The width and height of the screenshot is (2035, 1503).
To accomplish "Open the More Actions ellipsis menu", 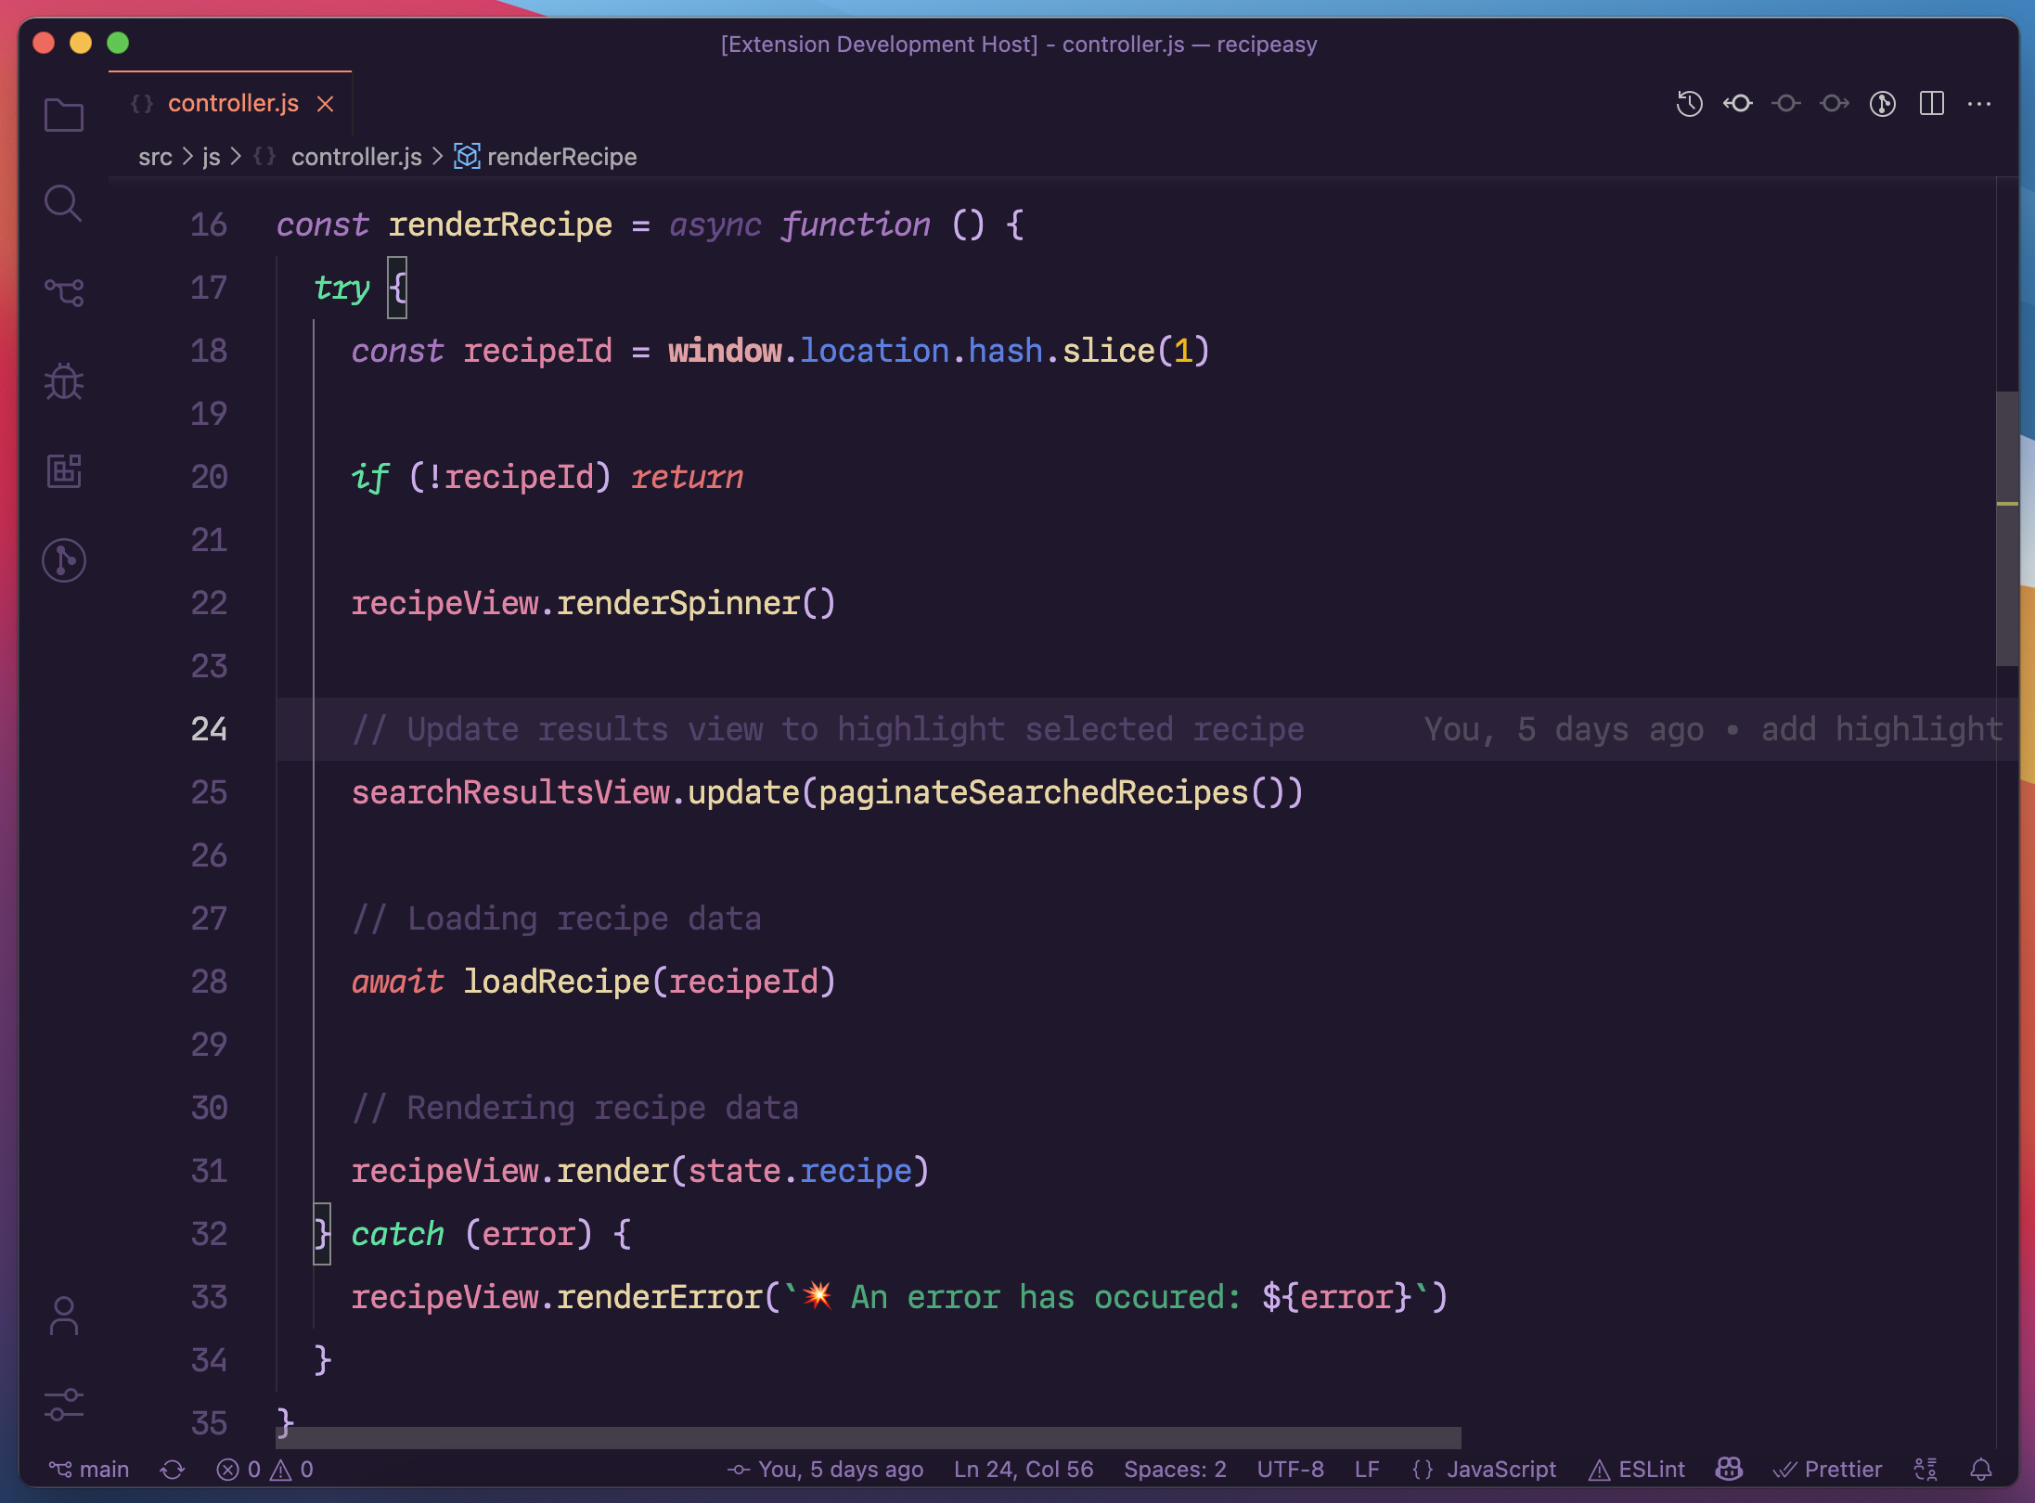I will 1978,104.
